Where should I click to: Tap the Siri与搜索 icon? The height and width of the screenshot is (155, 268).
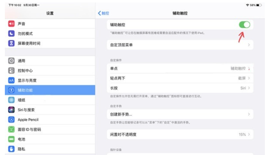11,110
